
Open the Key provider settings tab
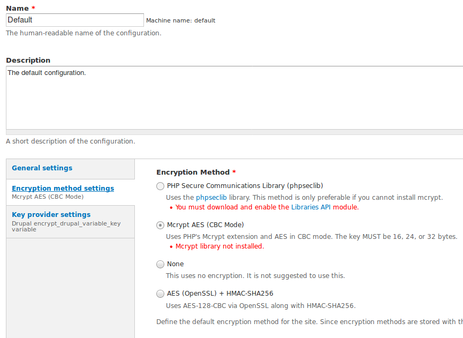tap(51, 214)
